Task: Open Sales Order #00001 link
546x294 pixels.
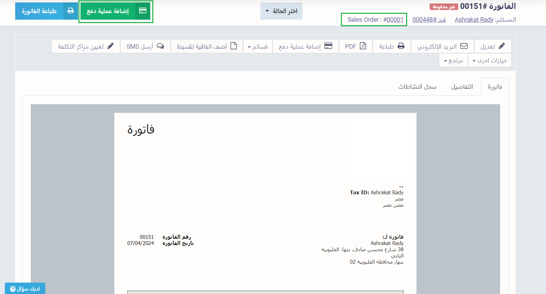Action: click(x=393, y=20)
